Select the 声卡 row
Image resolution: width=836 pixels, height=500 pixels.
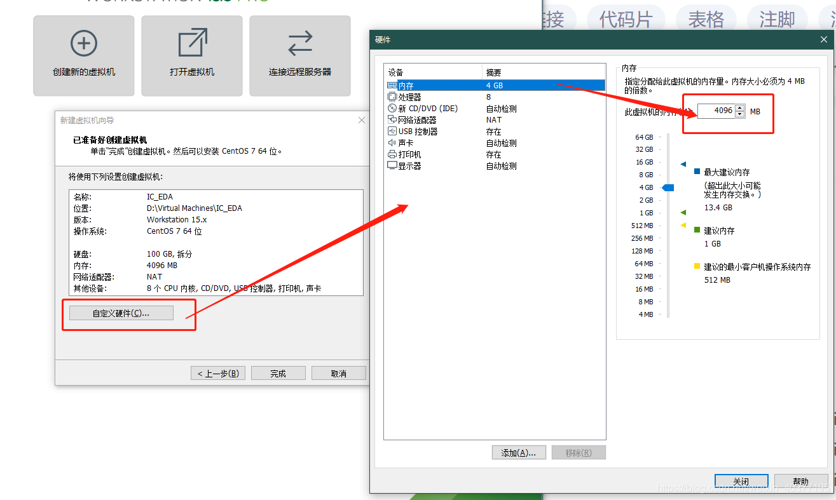(495, 142)
